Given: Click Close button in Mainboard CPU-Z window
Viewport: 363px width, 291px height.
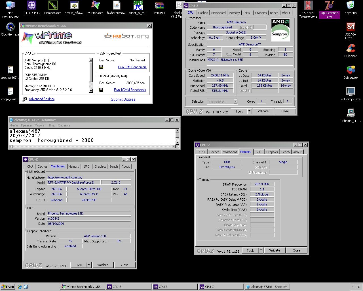Looking at the screenshot, I should tap(124, 265).
